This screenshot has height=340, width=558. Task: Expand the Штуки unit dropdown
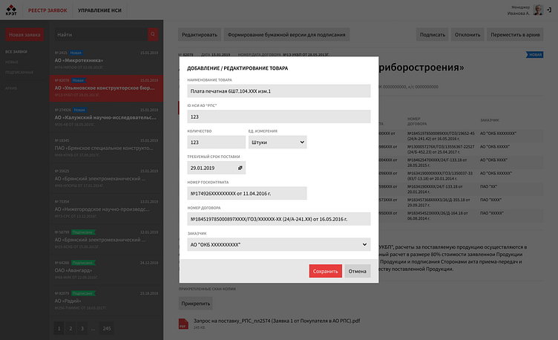(x=278, y=142)
